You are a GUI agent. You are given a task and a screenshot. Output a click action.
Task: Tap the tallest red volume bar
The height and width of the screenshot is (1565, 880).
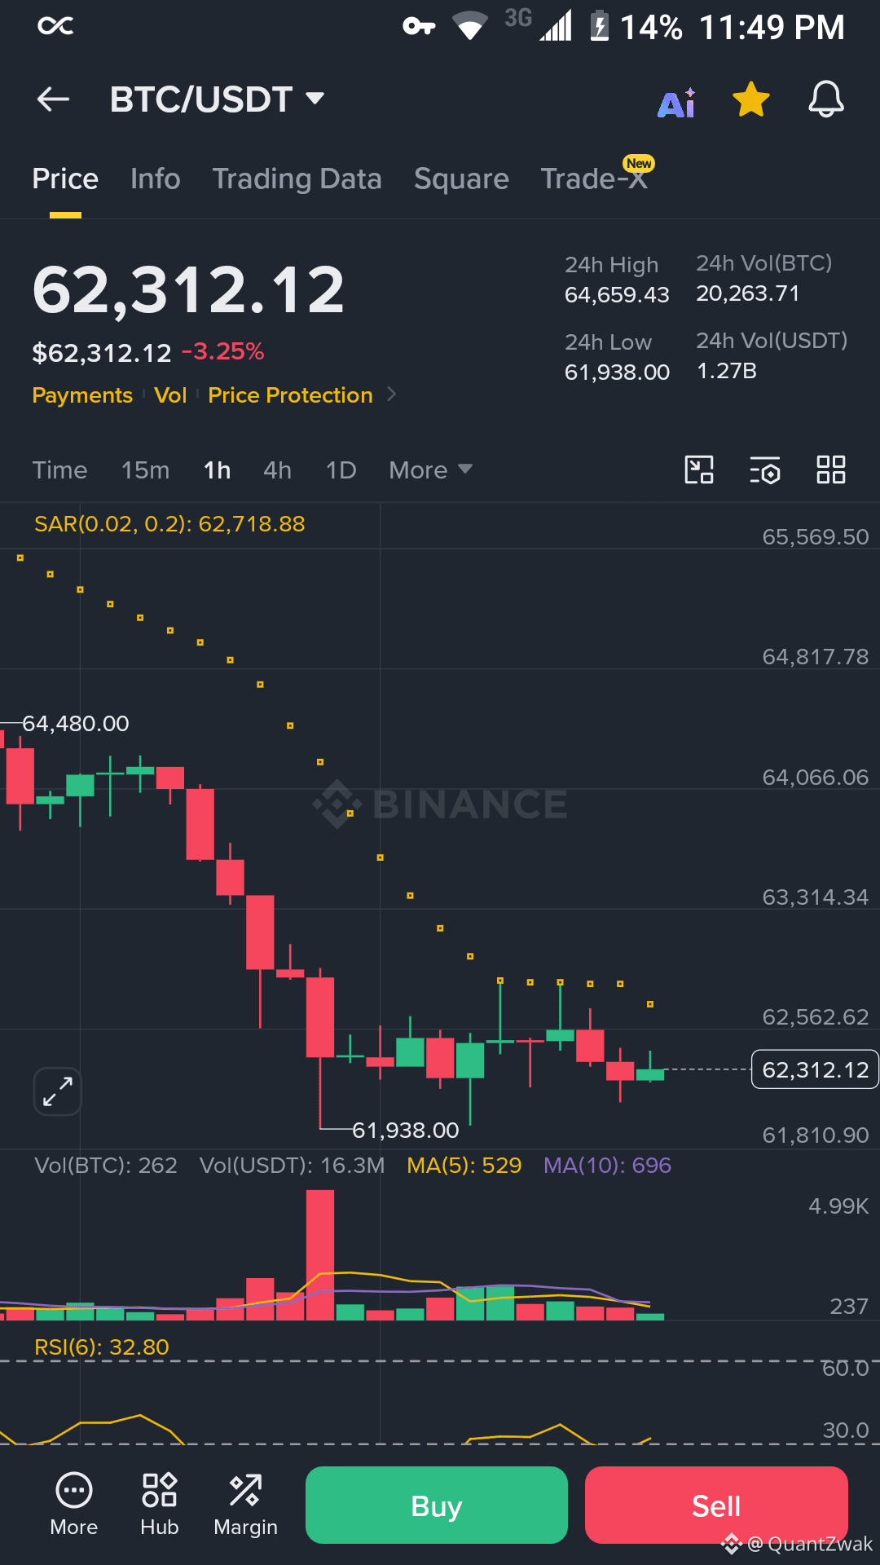point(320,1255)
